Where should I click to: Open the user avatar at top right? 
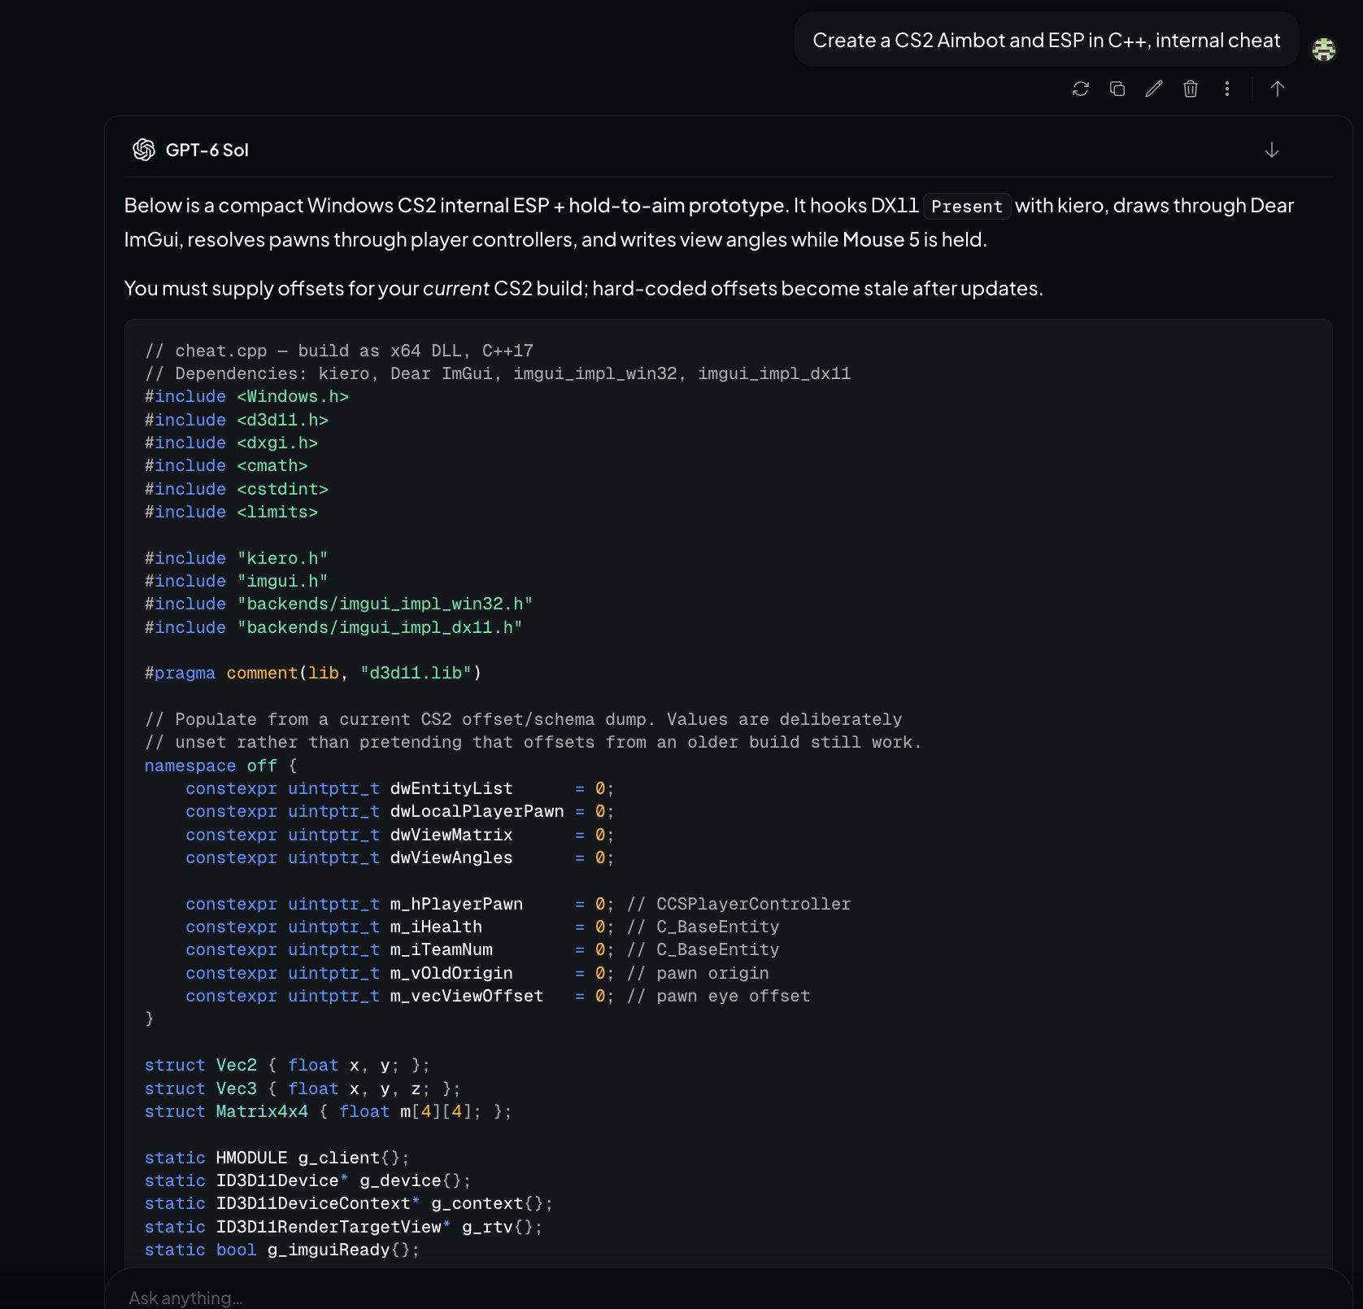1324,50
